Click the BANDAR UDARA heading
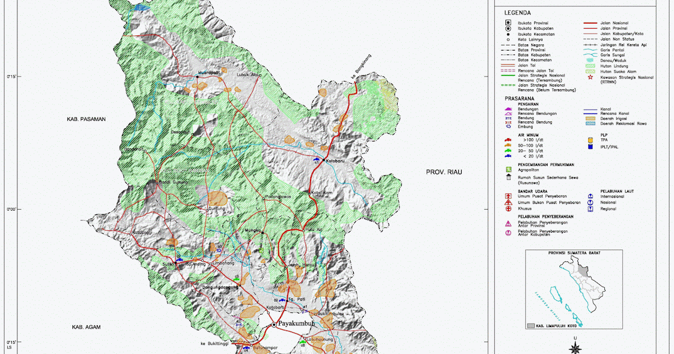674x354 pixels. tap(532, 191)
